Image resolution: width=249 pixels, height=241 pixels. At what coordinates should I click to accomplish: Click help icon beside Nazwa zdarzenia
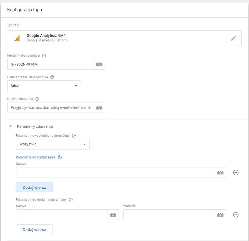tap(37, 99)
